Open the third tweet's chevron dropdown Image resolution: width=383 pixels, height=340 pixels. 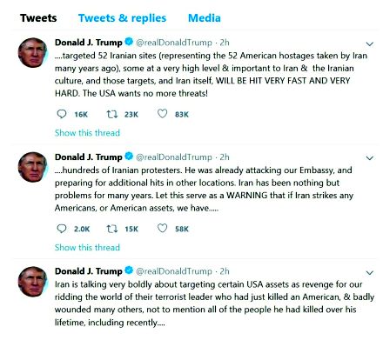click(x=369, y=272)
